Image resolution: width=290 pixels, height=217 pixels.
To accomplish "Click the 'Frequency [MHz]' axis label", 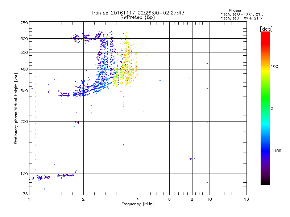I will pos(137,204).
